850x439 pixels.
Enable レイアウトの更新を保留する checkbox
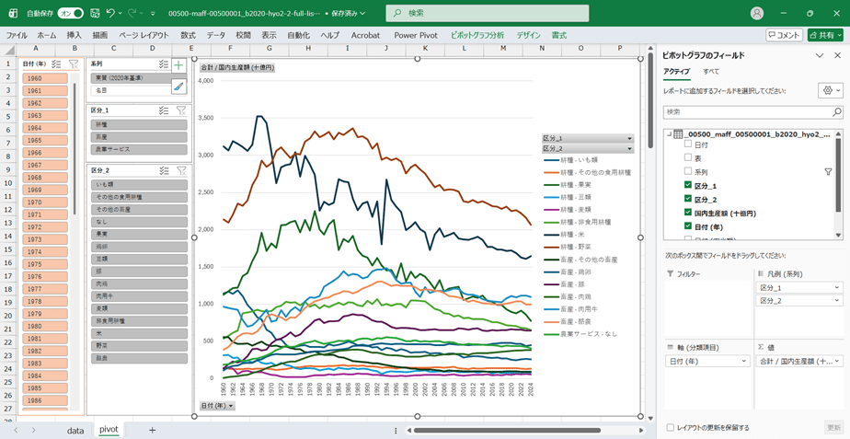click(x=670, y=428)
